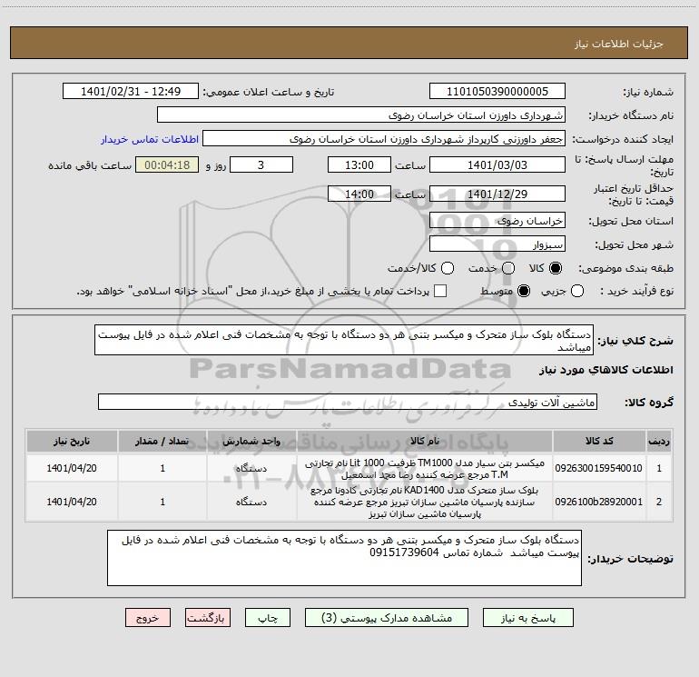Click the شماره نیاز field 1101050390000005

[x=497, y=92]
